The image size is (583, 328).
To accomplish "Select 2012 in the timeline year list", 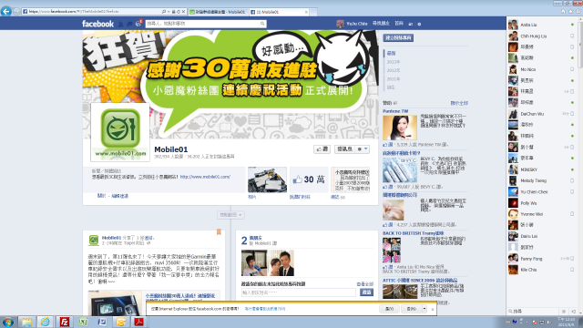I will tap(393, 70).
